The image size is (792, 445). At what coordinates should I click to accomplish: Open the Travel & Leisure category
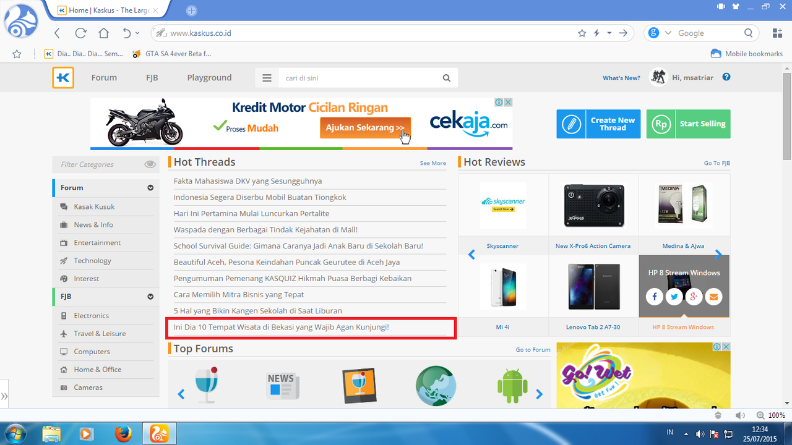coord(100,334)
